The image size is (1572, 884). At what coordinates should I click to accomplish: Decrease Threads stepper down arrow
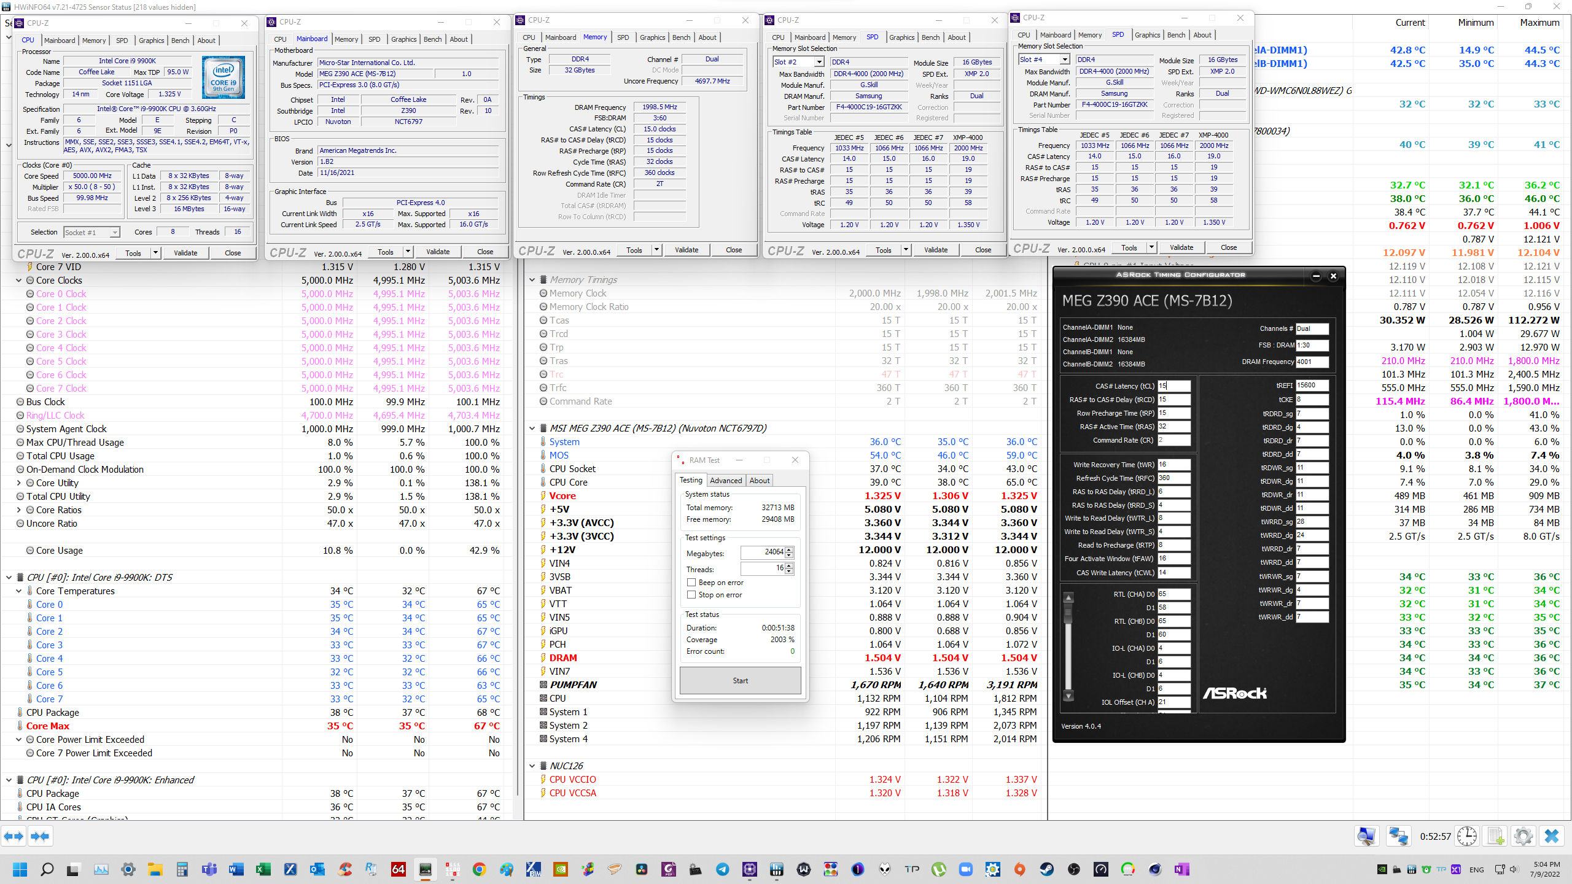(789, 572)
